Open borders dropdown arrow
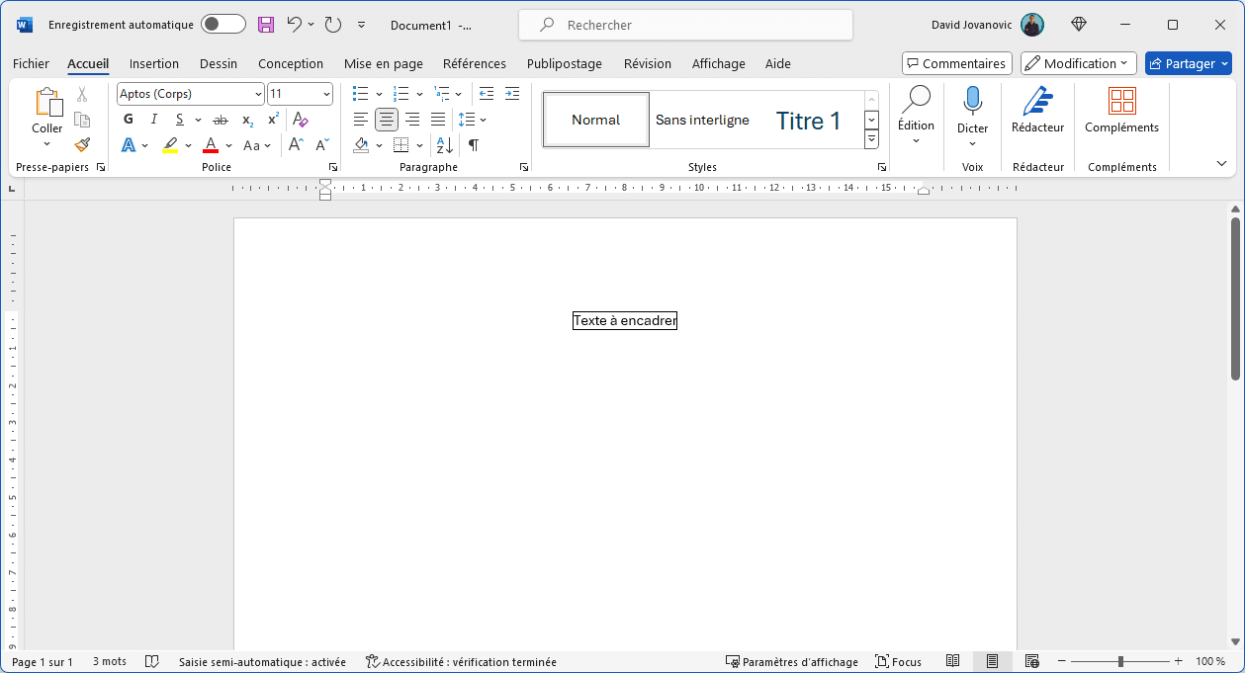This screenshot has width=1245, height=673. pyautogui.click(x=419, y=146)
